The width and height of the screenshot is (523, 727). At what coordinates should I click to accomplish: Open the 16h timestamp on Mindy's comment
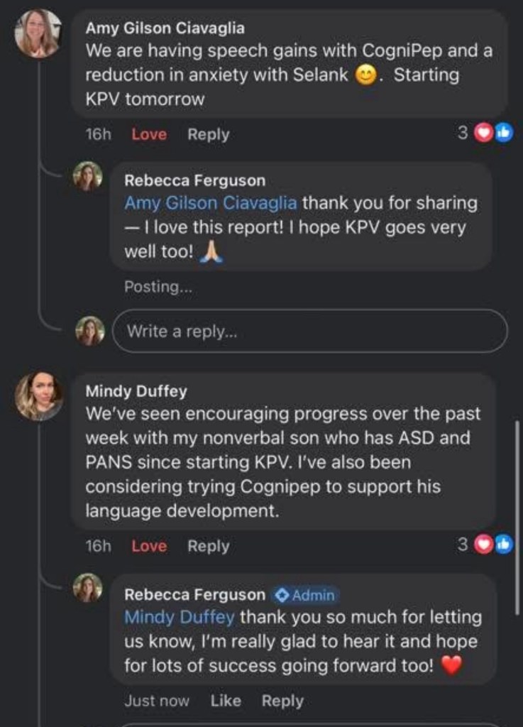click(x=98, y=546)
